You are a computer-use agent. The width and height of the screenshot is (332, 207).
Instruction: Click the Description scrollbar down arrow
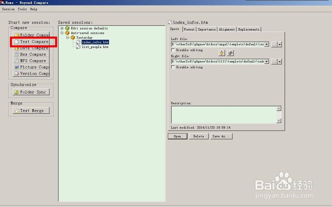(x=279, y=121)
